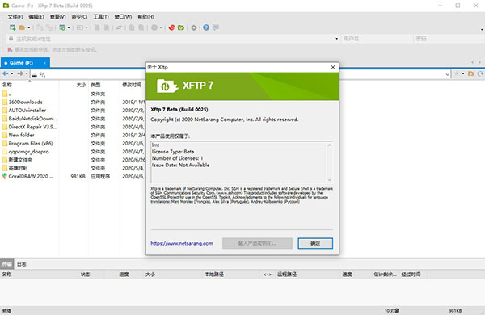
Task: Close the About Xftp dialog
Action: [333, 67]
